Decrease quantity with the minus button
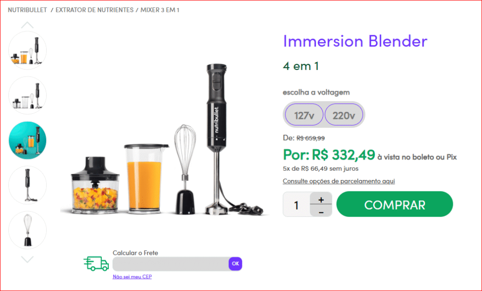The width and height of the screenshot is (482, 291). [x=321, y=211]
